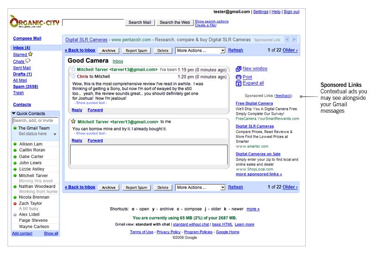Star the first Mitchell Tarver message
The width and height of the screenshot is (370, 269).
[73, 69]
